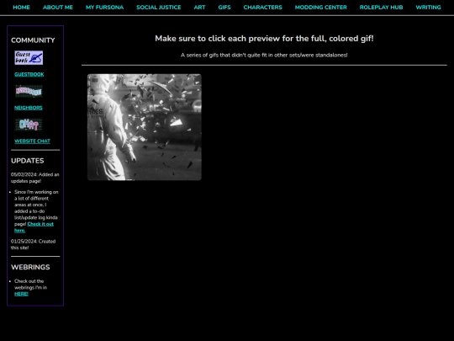Open the WEBSITE CHAT link
The width and height of the screenshot is (454, 341).
(32, 141)
